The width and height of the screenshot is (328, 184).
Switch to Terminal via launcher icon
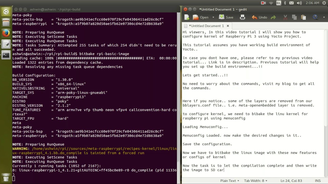[x=6, y=55]
